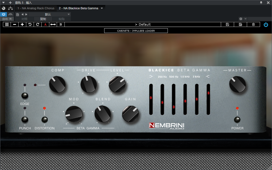Image resolution: width=272 pixels, height=170 pixels.
Task: Click the 复制 copy button
Action: (x=43, y=19)
